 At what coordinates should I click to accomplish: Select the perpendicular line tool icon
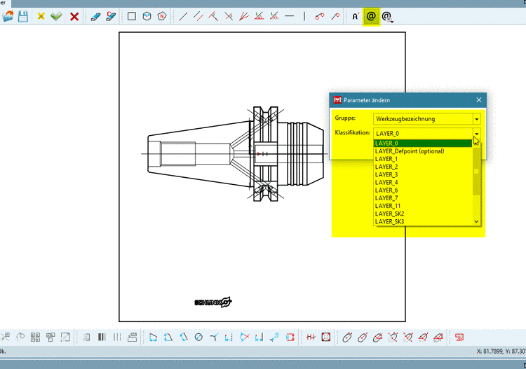pyautogui.click(x=213, y=16)
